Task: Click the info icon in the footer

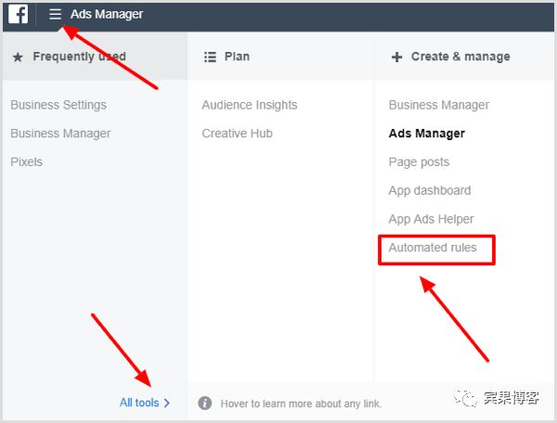Action: tap(204, 404)
